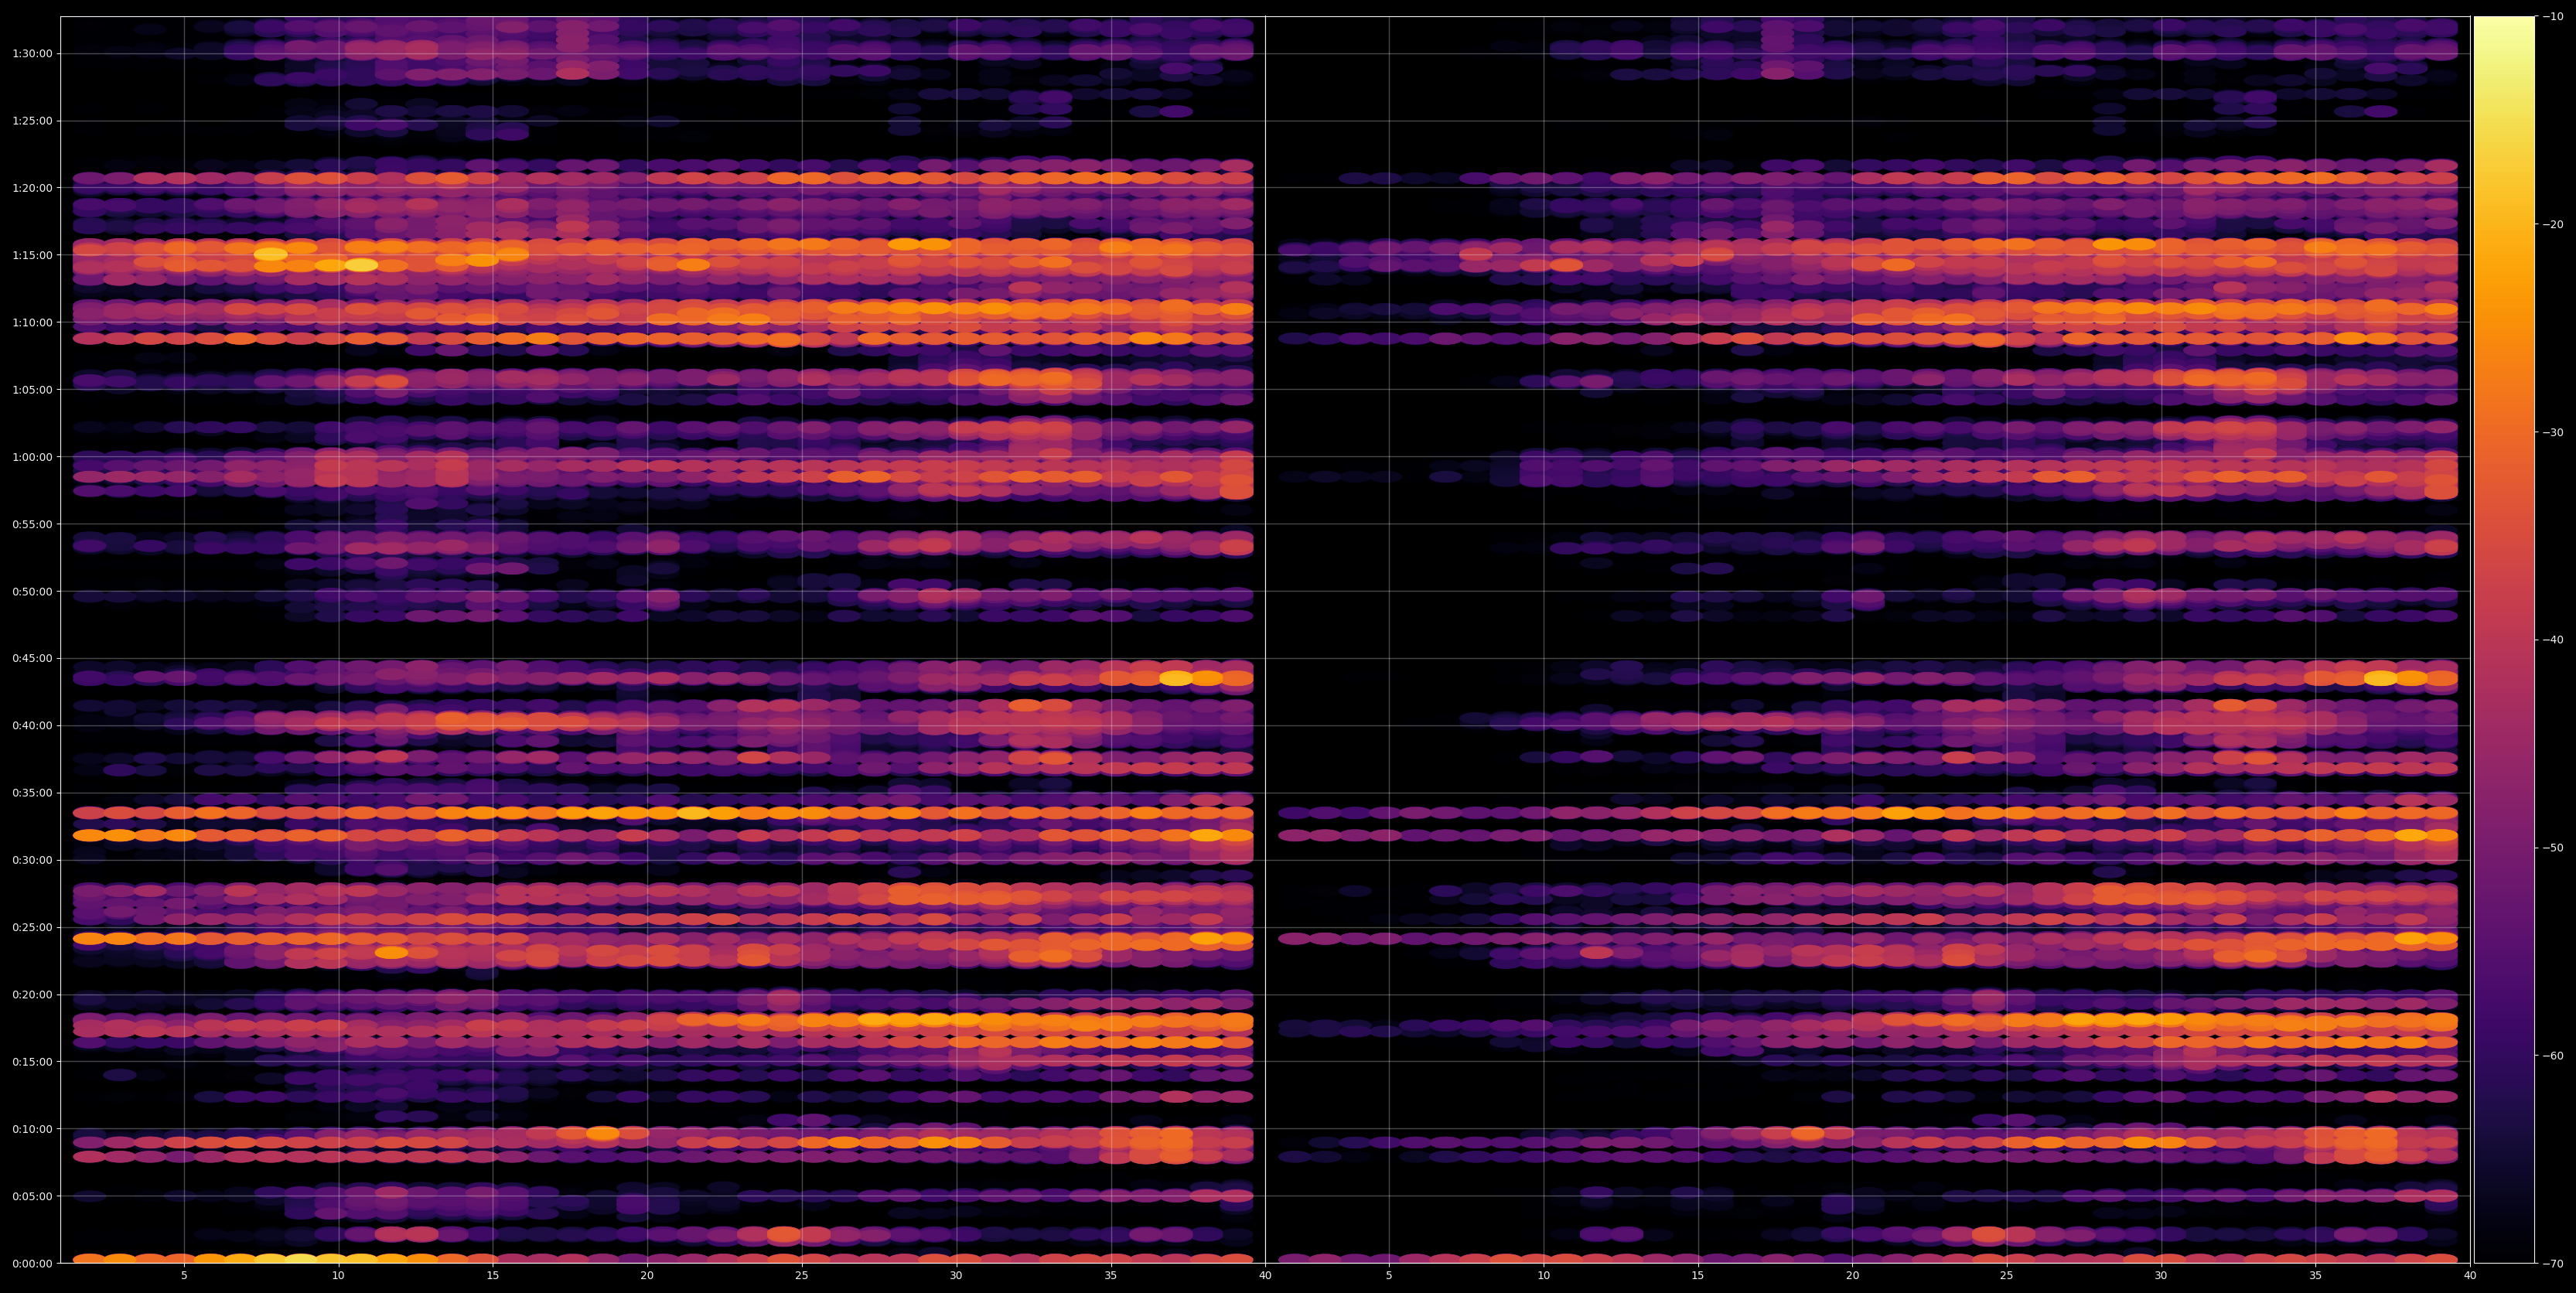Select x-axis label 10 of the left heatmap
The image size is (2576, 1293).
[338, 1275]
